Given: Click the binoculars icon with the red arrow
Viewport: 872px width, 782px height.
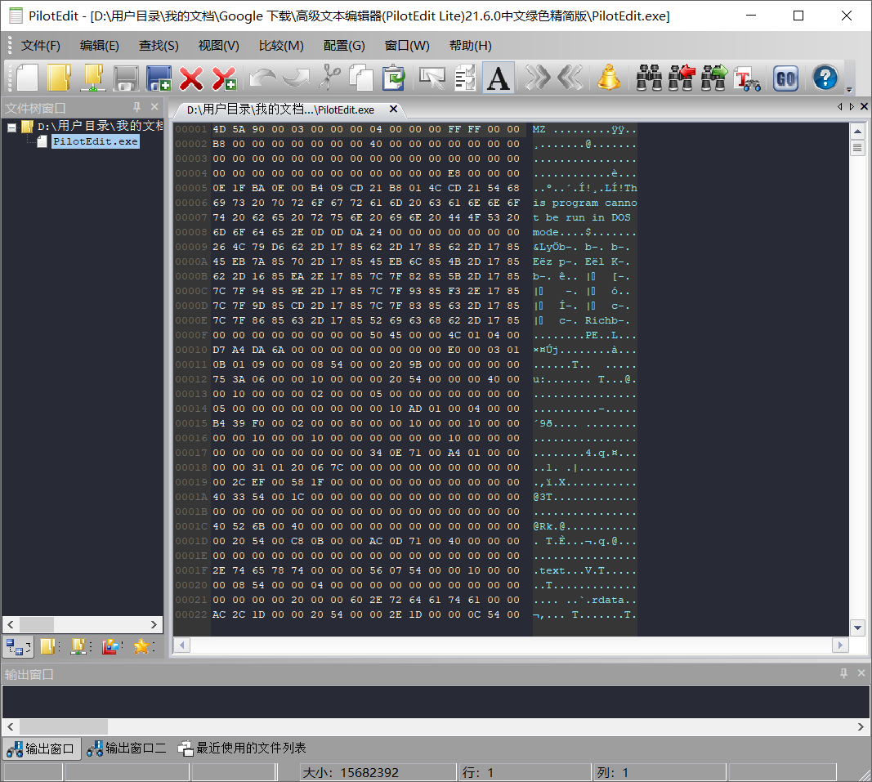Looking at the screenshot, I should pos(682,78).
